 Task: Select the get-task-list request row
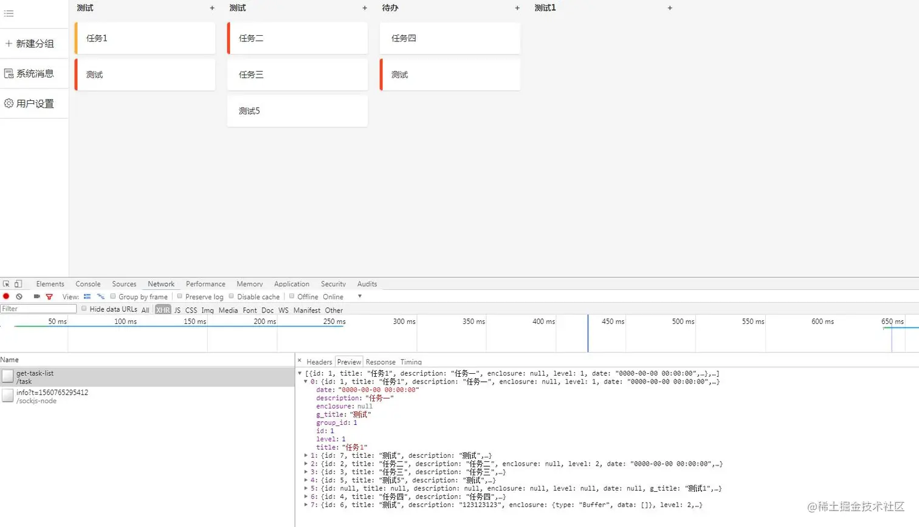(147, 377)
